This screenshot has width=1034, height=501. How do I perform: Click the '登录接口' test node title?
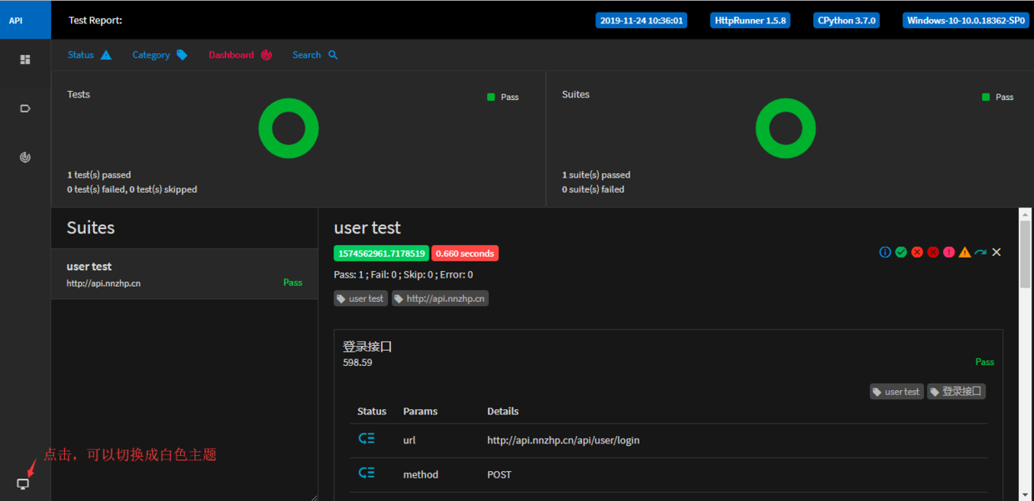click(x=368, y=347)
